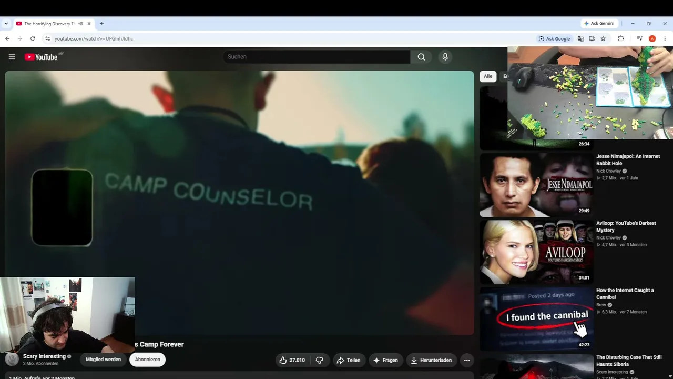Image resolution: width=673 pixels, height=379 pixels.
Task: Dislike the video with thumbs down
Action: point(320,360)
